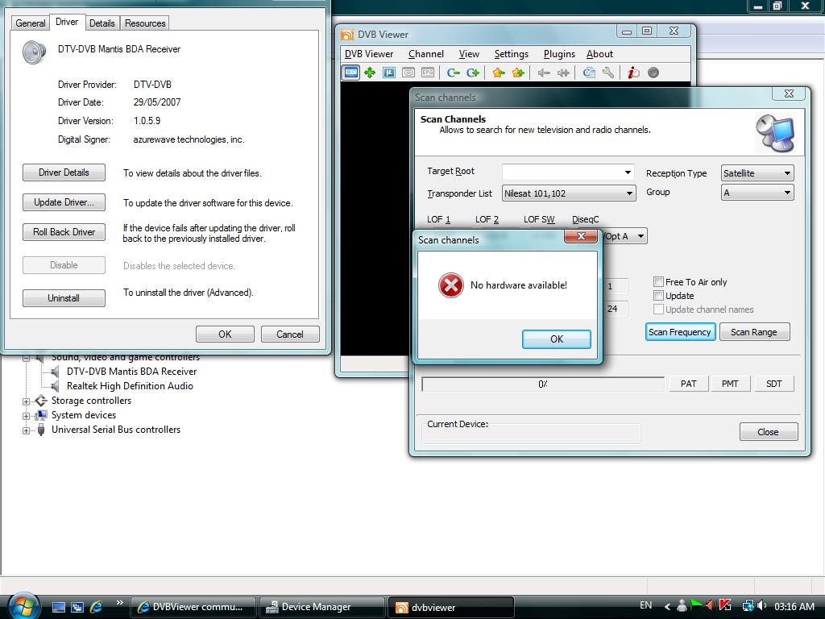
Task: Open the Transponder List dropdown
Action: click(x=629, y=193)
